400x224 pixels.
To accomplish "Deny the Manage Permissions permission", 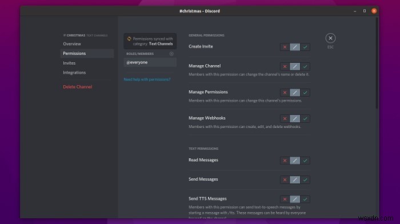I will (x=285, y=93).
